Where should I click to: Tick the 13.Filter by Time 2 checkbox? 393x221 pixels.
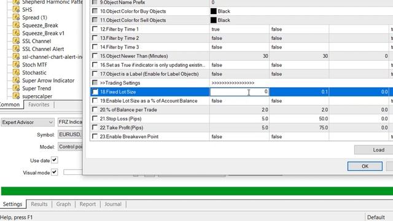coord(95,38)
